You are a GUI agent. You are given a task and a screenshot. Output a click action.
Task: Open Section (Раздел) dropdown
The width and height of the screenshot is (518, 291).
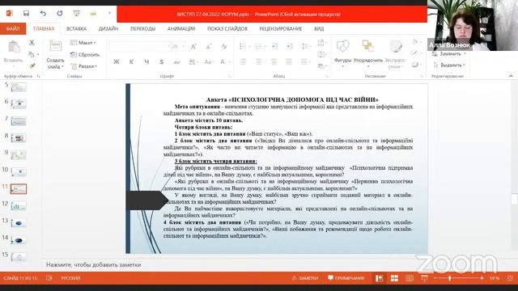(84, 66)
